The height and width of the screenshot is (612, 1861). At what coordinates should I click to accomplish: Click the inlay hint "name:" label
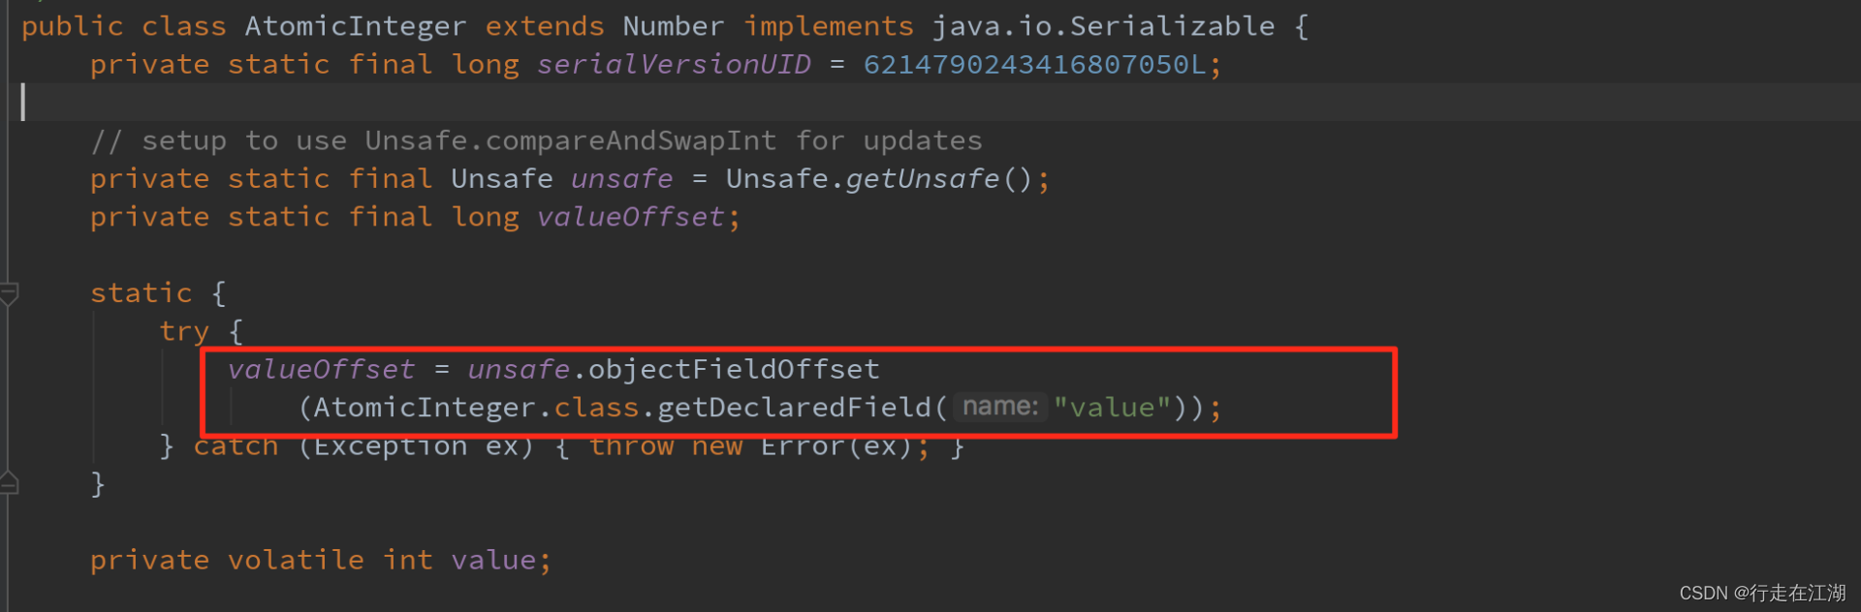[999, 407]
